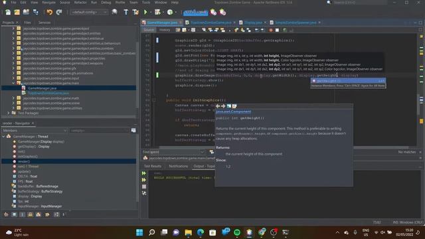Open Javadoc in external browser icon
The width and height of the screenshot is (425, 239).
click(x=228, y=106)
